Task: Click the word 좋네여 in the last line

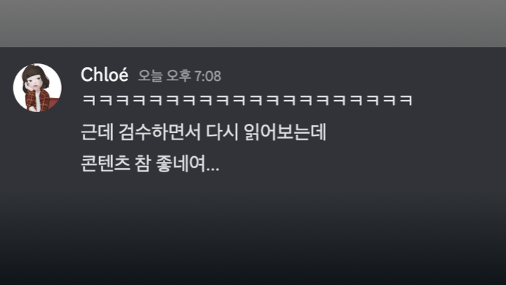Action: (x=181, y=163)
